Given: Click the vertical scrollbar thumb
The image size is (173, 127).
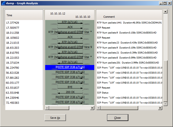Looking at the screenshot, I should 165,80.
